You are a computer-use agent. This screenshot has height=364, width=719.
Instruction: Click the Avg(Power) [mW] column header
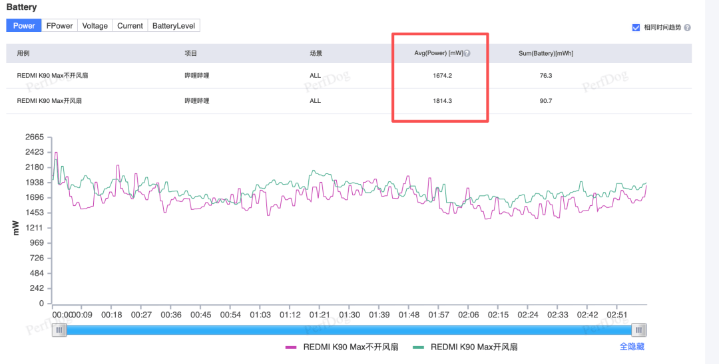click(438, 53)
